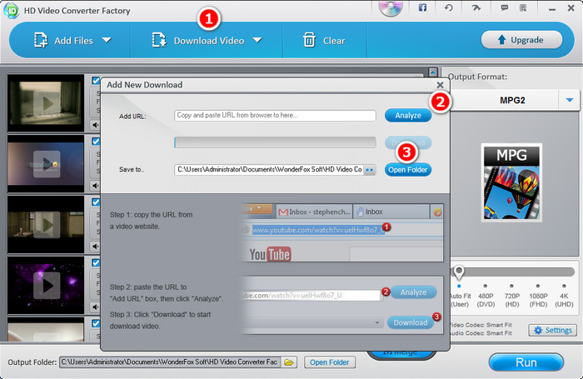The width and height of the screenshot is (583, 379).
Task: Browse Output Folder using the yellow folder icon
Action: click(x=289, y=362)
